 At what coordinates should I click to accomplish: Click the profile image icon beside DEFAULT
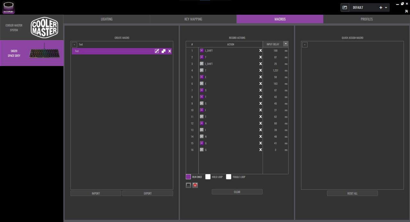click(x=345, y=7)
